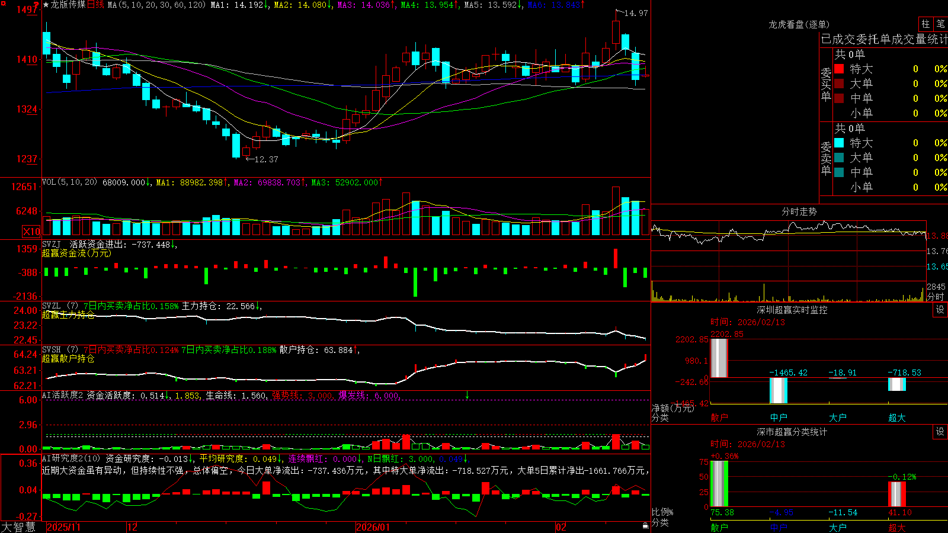The image size is (948, 533).
Task: Click the 大户 value -18.91
Action: pyautogui.click(x=843, y=373)
